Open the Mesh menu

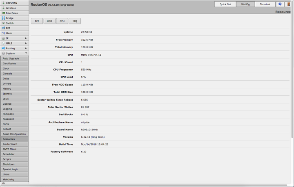coord(14,33)
